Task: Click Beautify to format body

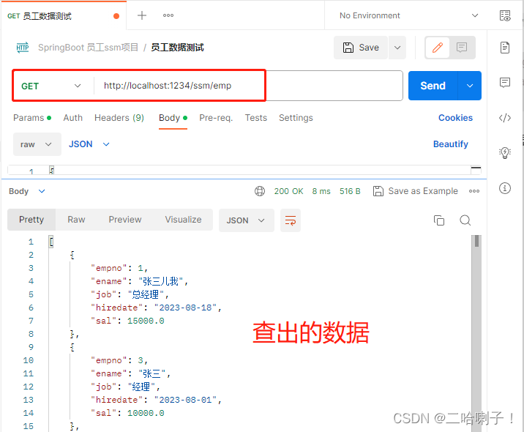Action: (x=451, y=144)
